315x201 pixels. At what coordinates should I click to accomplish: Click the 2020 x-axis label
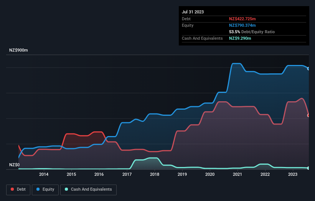(210, 174)
